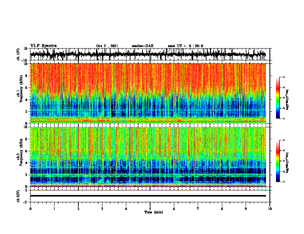The width and height of the screenshot is (304, 234).
Task: Click the '-3' label on ch.2 color scale
Action: 283,140
